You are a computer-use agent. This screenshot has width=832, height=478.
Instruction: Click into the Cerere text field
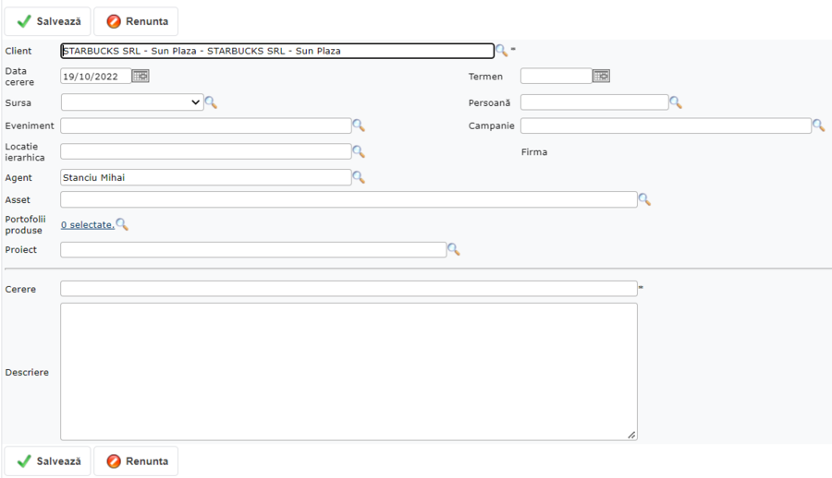click(349, 289)
